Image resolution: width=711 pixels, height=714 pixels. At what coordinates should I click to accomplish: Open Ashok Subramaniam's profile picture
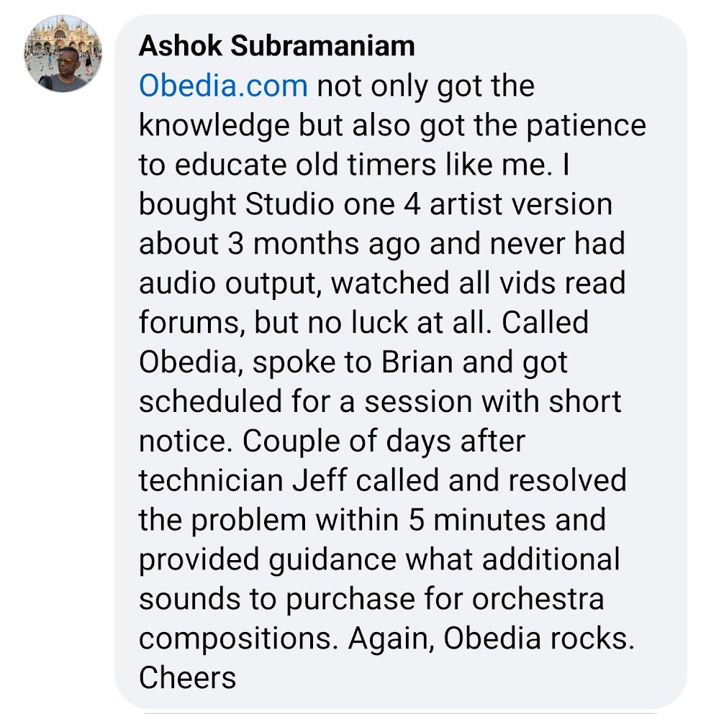63,53
